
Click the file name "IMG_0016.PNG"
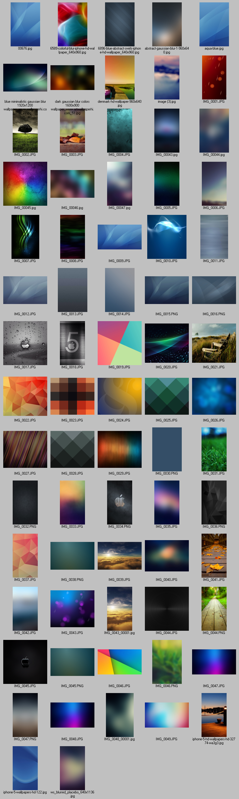click(x=214, y=314)
